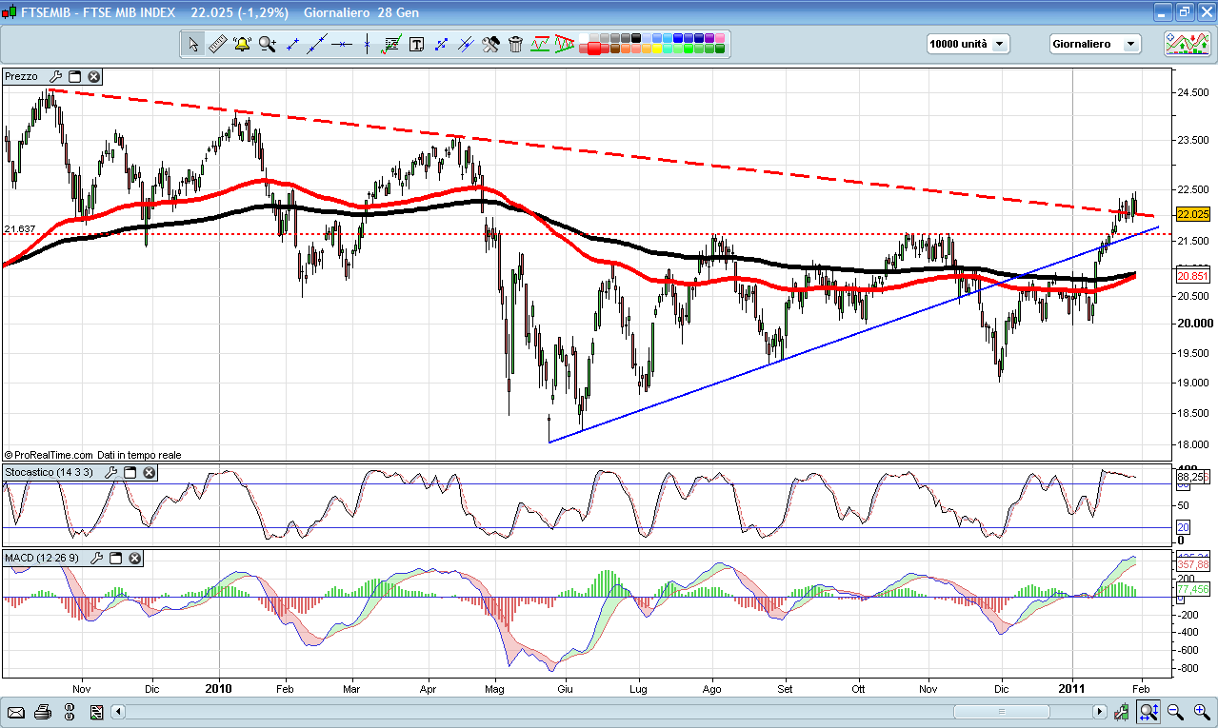Open the Giornaliero timeframe dropdown
The width and height of the screenshot is (1218, 728).
pos(1094,44)
